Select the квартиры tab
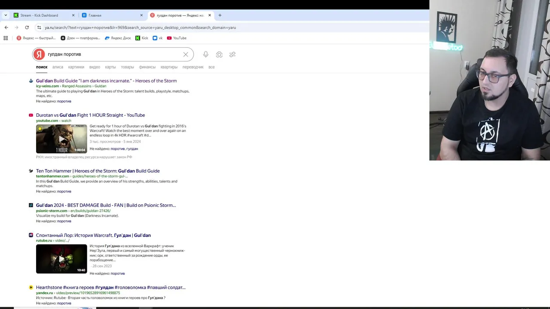The image size is (550, 309). point(169,67)
